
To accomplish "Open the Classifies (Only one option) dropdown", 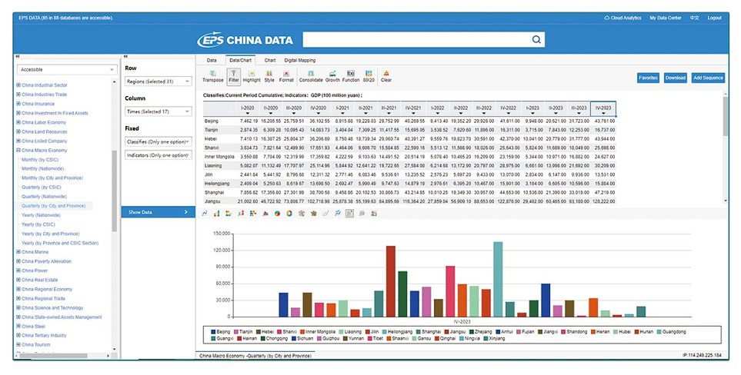I will pos(159,141).
